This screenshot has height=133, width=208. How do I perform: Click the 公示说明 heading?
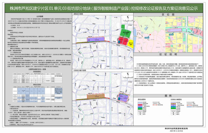click(x=40, y=17)
